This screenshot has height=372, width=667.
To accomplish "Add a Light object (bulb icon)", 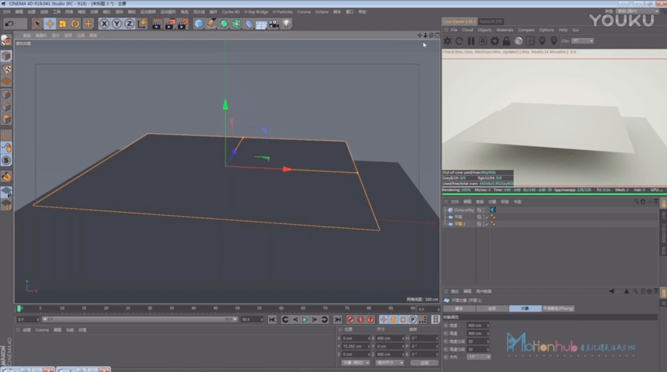I will (x=286, y=24).
